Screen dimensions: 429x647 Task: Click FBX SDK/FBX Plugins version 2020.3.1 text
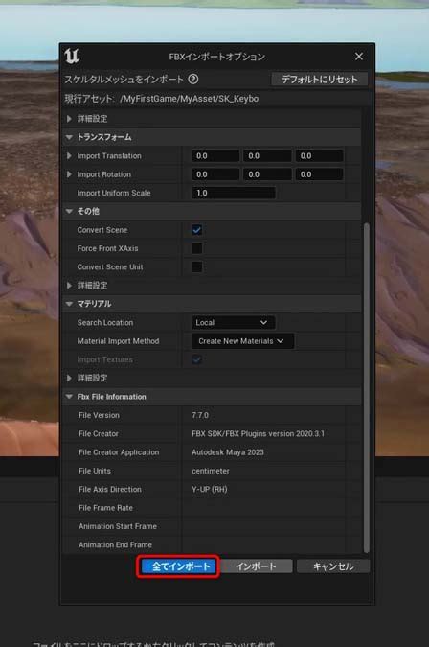[x=258, y=433]
